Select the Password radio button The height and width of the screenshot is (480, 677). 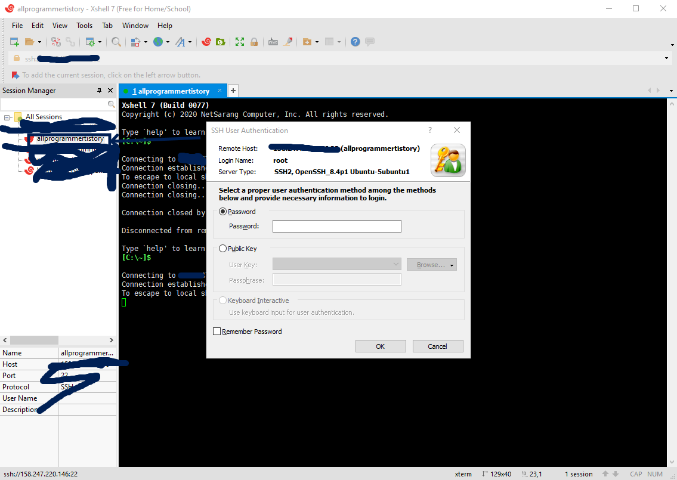coord(223,212)
